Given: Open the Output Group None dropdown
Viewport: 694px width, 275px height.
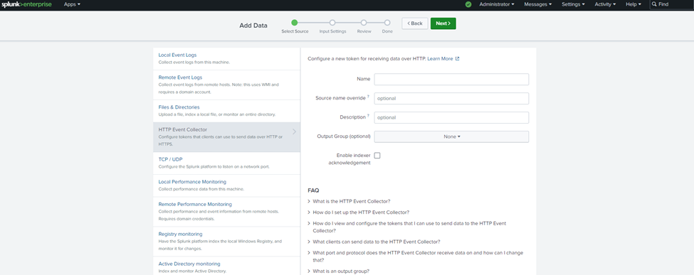Looking at the screenshot, I should (451, 136).
